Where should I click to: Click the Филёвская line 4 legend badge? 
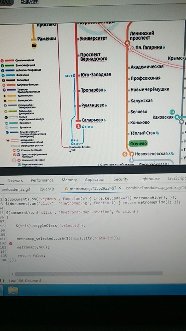3,75
